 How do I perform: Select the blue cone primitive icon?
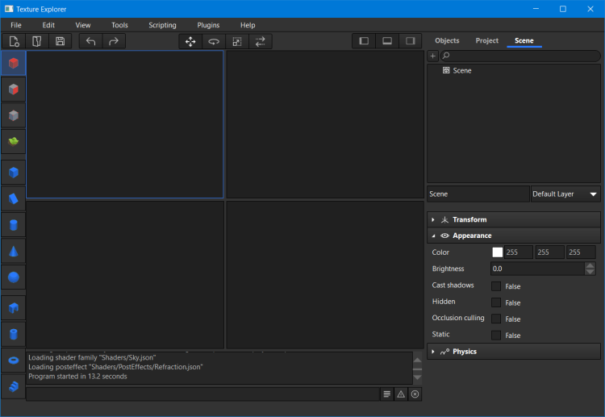point(13,251)
